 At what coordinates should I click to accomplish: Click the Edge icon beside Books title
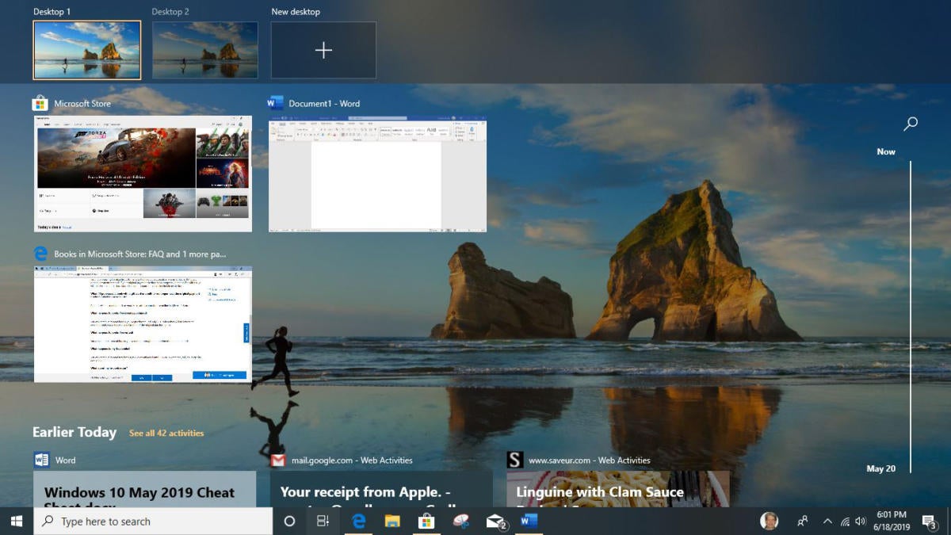[40, 254]
